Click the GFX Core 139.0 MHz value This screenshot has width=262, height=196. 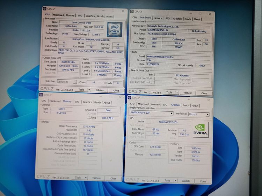pyautogui.click(x=155, y=147)
